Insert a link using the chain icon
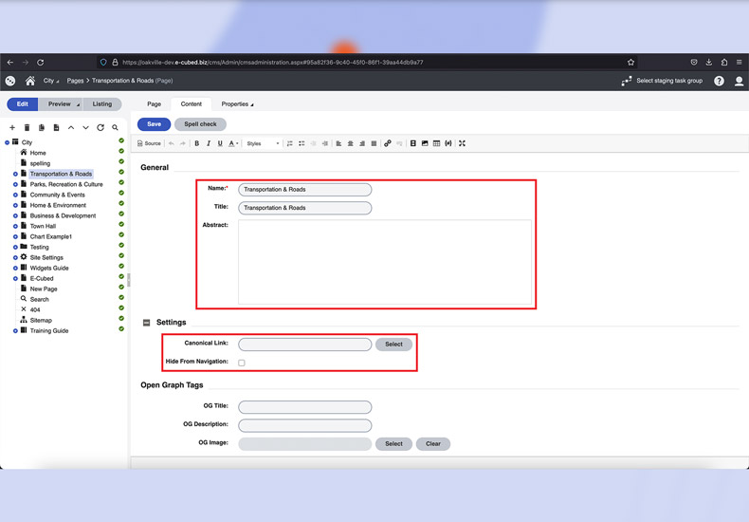Screen dimensions: 749x522 pyautogui.click(x=387, y=143)
